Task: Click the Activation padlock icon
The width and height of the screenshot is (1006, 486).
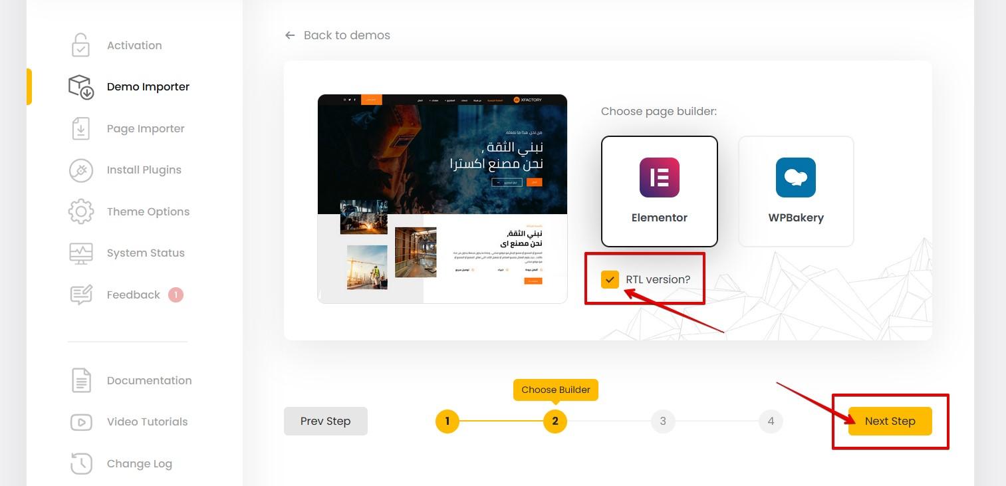Action: [80, 45]
